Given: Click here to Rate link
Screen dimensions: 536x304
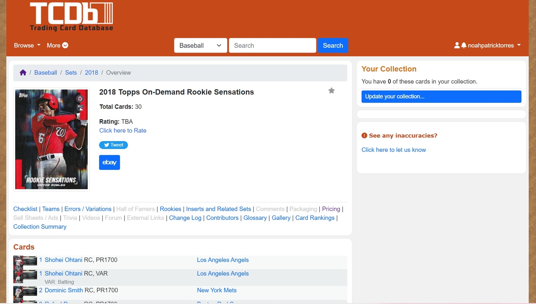Looking at the screenshot, I should click(x=123, y=131).
